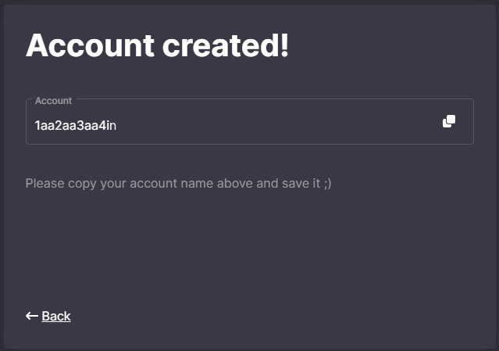499x351 pixels.
Task: Click the winking smiley at the message end
Action: [327, 184]
